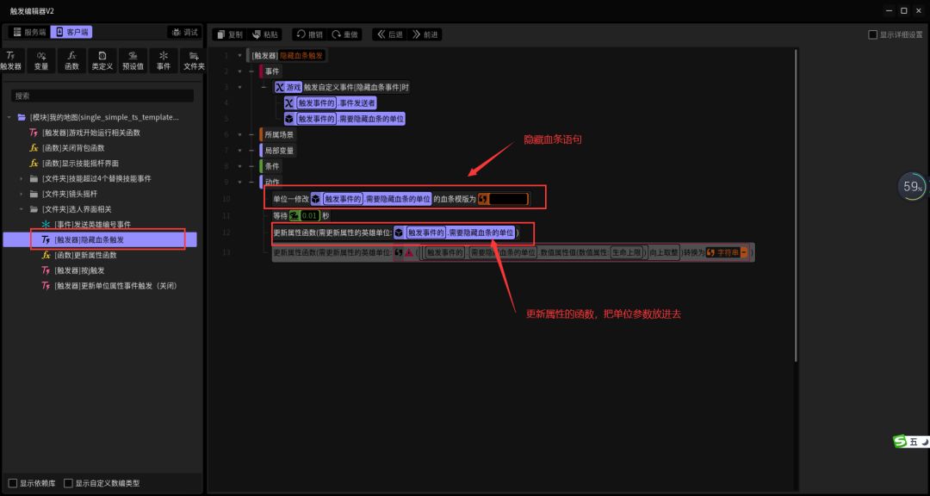Collapse line 3 游戏 event node

tap(239, 87)
